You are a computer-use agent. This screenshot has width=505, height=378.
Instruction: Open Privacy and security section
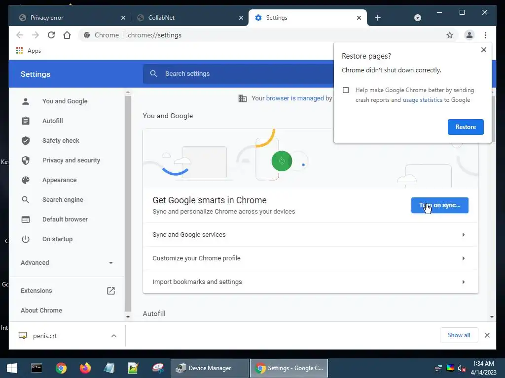tap(71, 160)
